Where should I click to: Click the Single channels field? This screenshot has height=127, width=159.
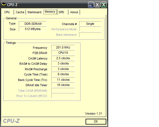(x=90, y=24)
